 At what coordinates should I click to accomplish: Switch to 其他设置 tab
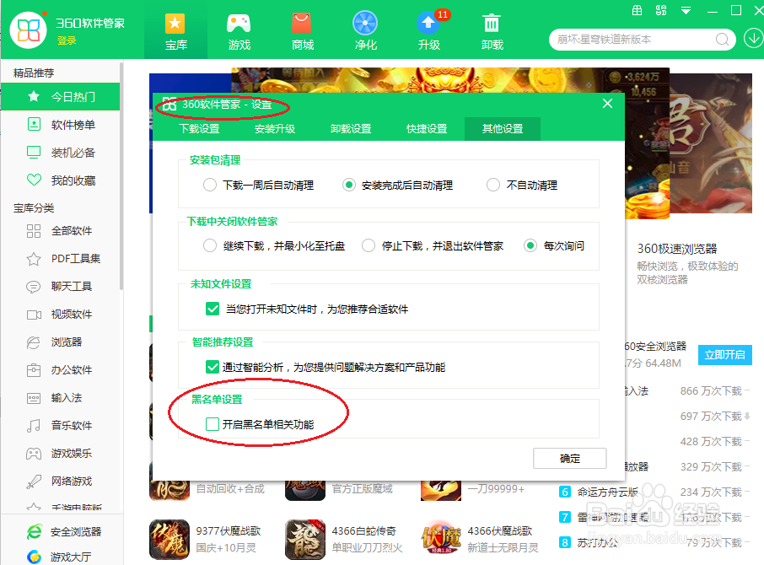tap(503, 128)
